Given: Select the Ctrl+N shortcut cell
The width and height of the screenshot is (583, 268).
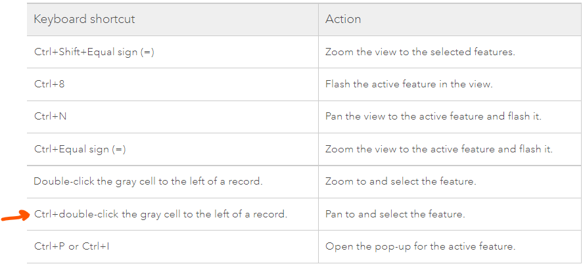Looking at the screenshot, I should [51, 116].
